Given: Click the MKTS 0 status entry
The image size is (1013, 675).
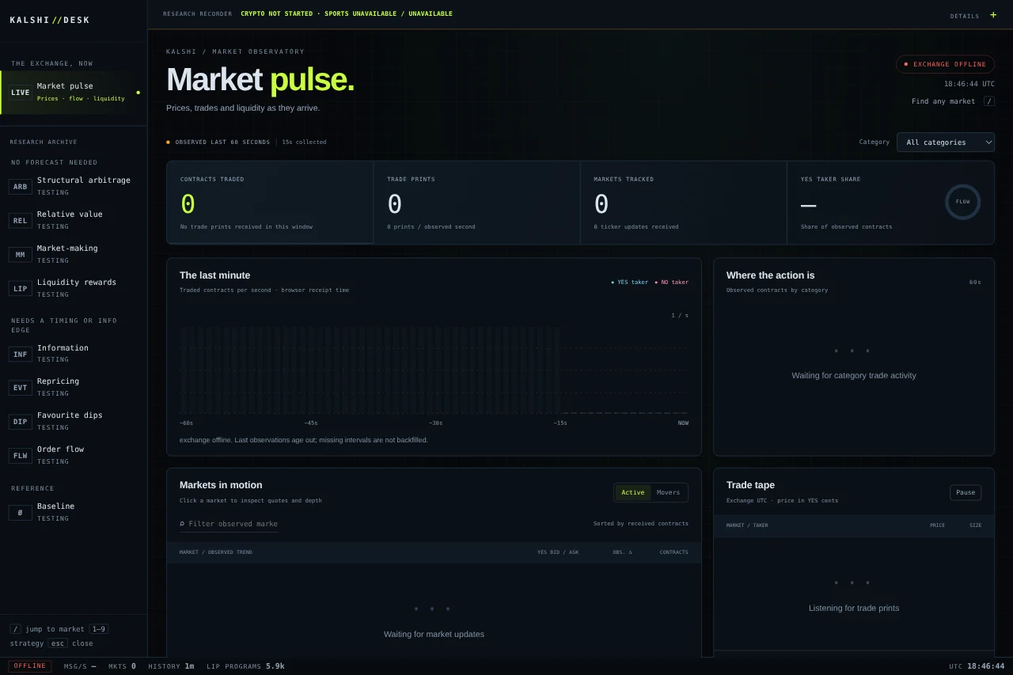Looking at the screenshot, I should click(122, 666).
